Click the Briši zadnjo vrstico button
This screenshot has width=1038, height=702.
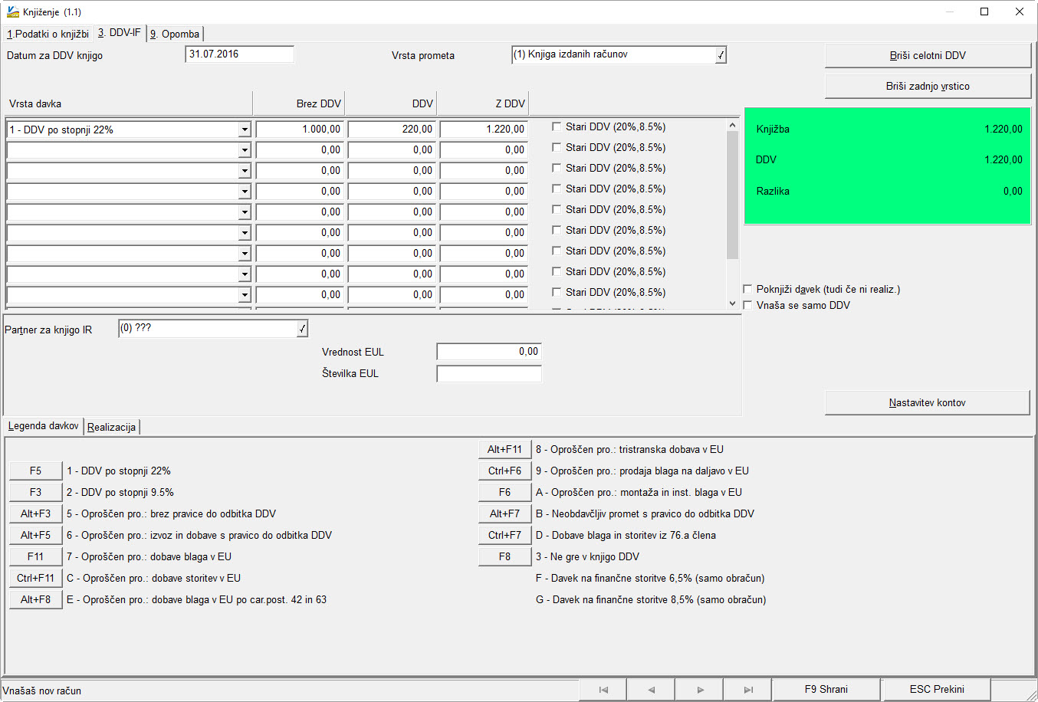tap(928, 86)
